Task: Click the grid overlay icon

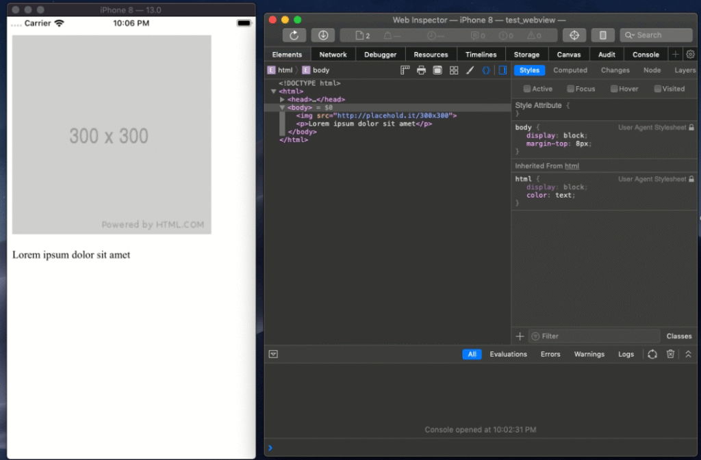Action: click(454, 70)
